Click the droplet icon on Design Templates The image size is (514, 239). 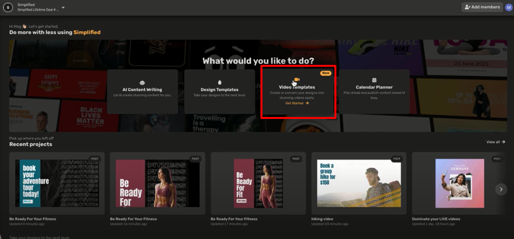pyautogui.click(x=219, y=82)
